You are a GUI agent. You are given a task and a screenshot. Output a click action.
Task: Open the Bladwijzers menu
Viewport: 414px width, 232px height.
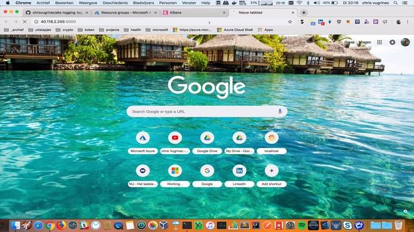144,3
